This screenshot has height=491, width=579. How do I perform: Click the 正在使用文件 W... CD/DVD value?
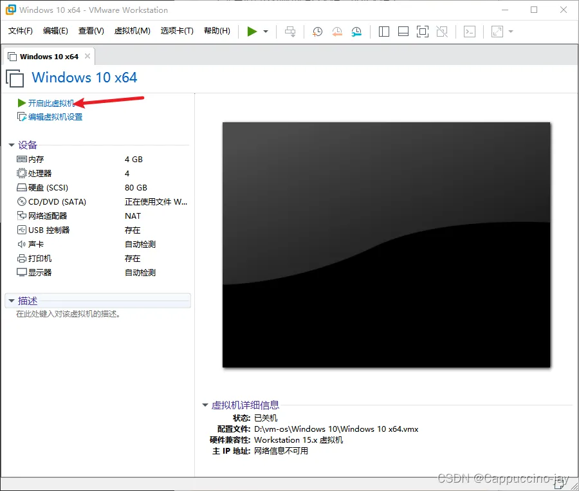[156, 201]
